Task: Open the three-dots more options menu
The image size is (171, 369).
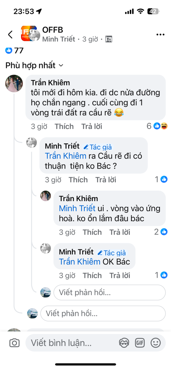Action: (160, 35)
